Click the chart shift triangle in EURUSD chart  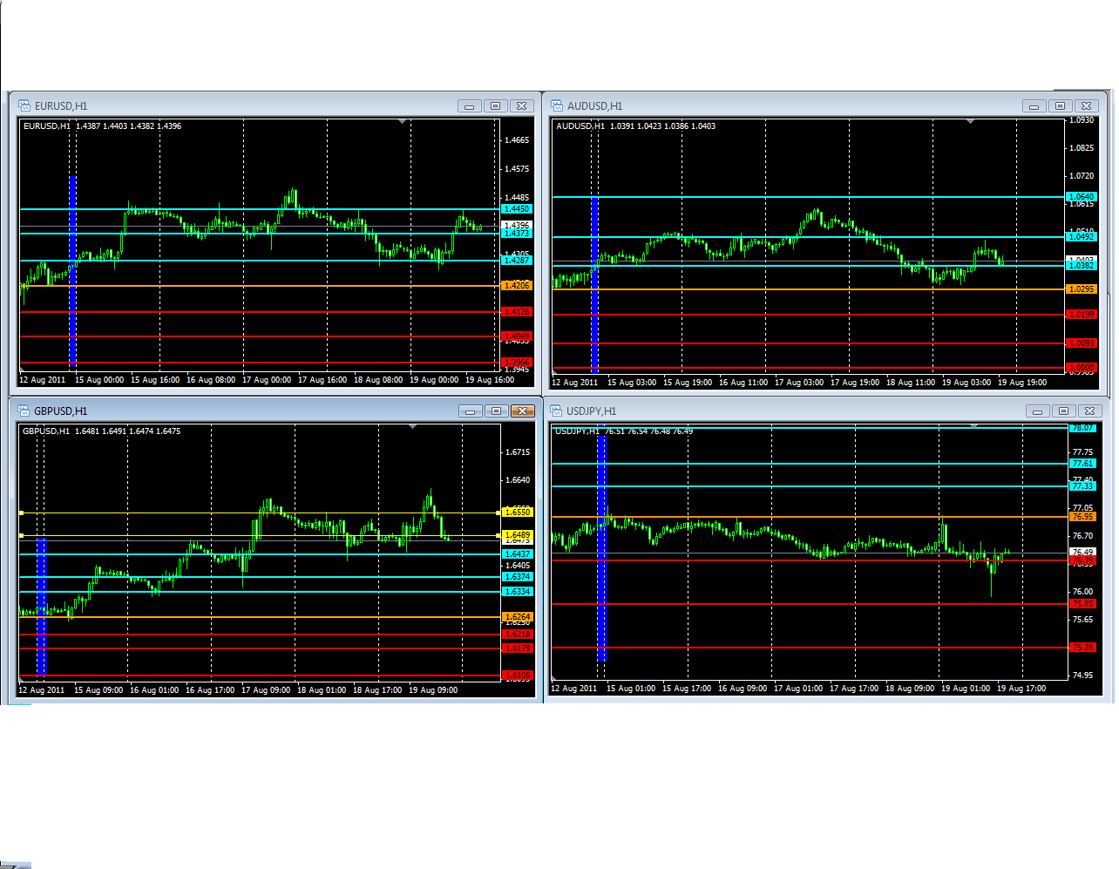point(402,122)
